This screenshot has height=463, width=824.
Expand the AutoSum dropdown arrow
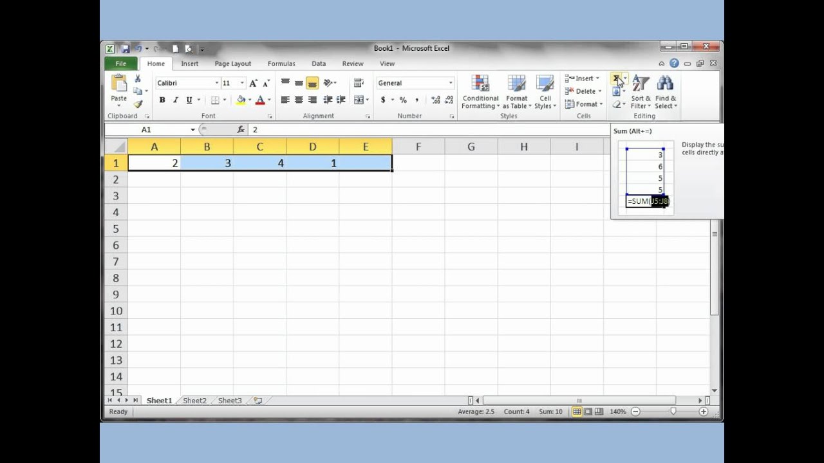624,78
